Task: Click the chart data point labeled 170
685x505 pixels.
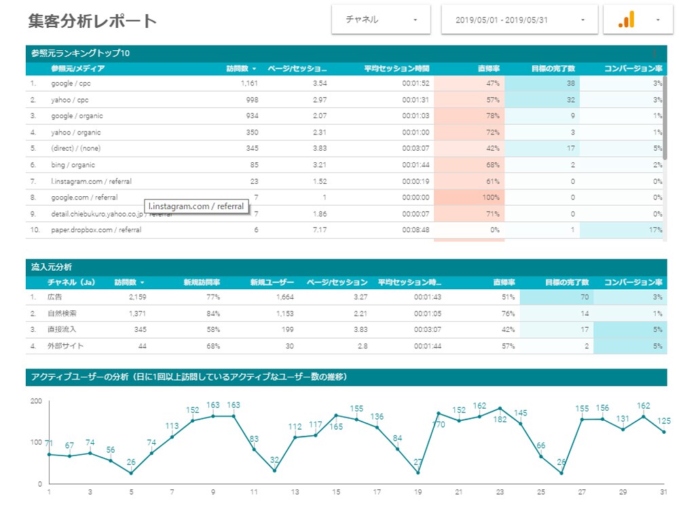Action: (439, 413)
